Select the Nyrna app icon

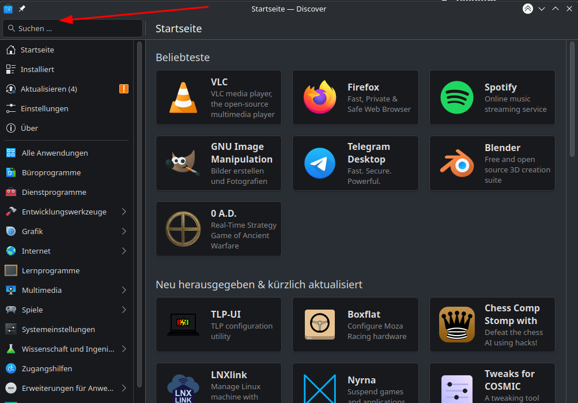(320, 389)
